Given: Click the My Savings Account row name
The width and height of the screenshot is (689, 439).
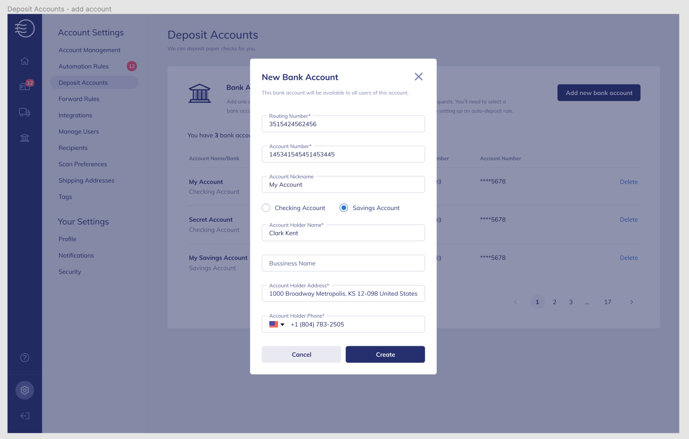Looking at the screenshot, I should (x=218, y=258).
